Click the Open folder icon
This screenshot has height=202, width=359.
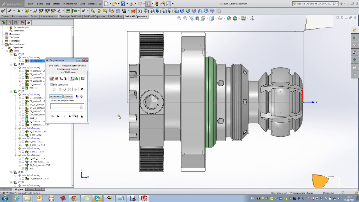[x=114, y=4]
